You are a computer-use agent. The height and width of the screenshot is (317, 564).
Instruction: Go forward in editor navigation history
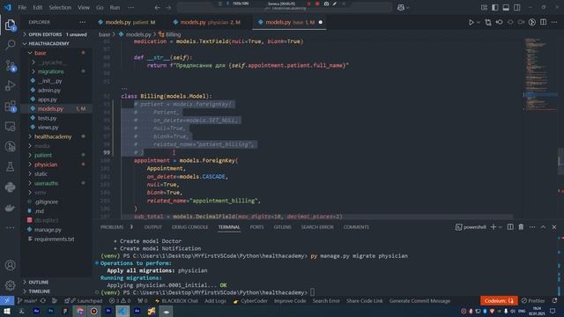tap(168, 7)
